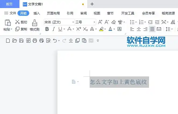Expand line spacing dropdown arrow

point(172,29)
